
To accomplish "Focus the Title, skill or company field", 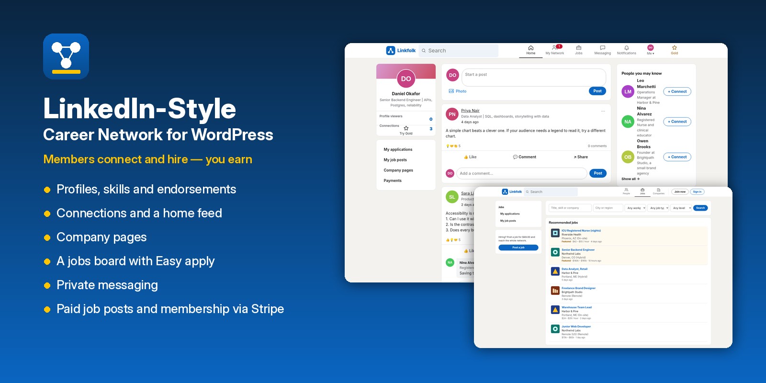I will click(570, 208).
